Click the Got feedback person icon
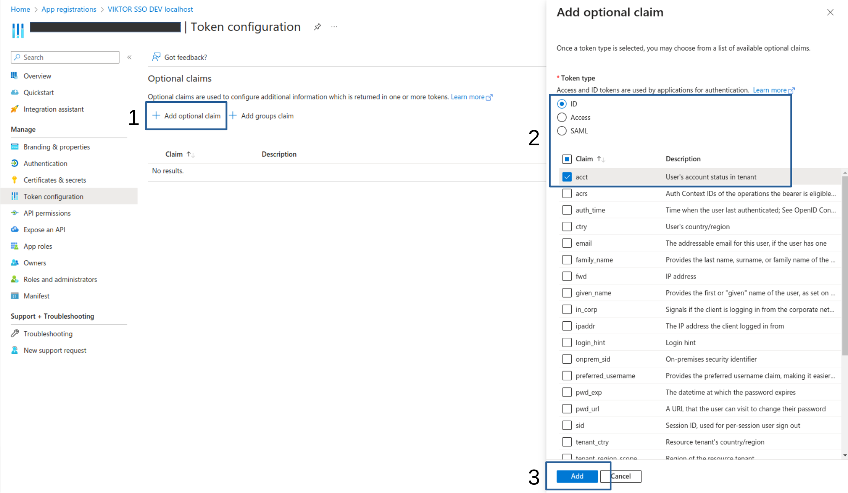Screen dimensions: 848x493 [x=156, y=57]
